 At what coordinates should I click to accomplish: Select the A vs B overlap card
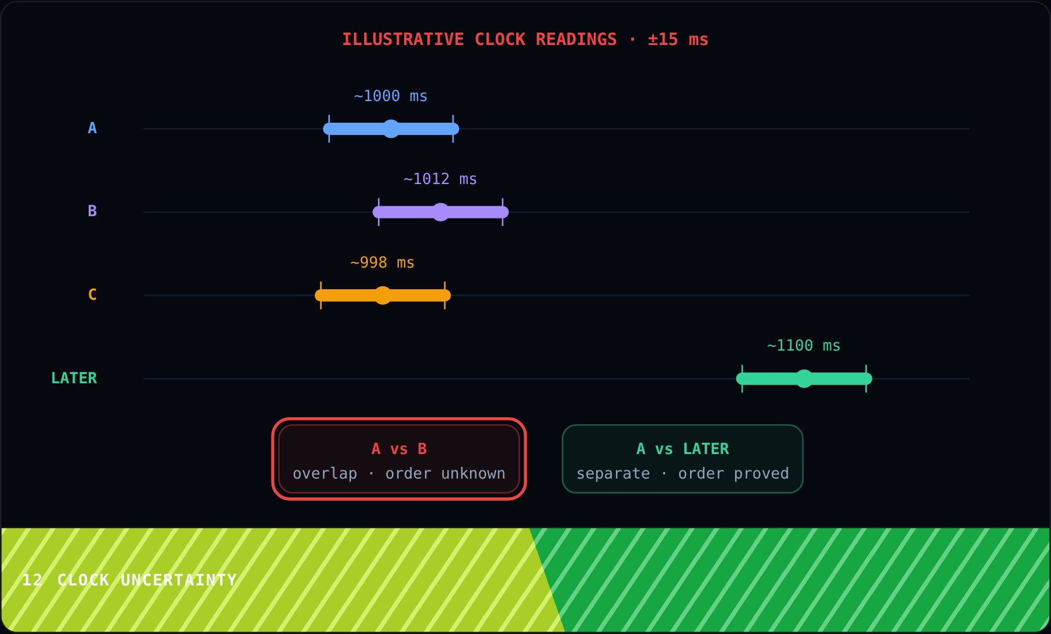click(x=399, y=459)
